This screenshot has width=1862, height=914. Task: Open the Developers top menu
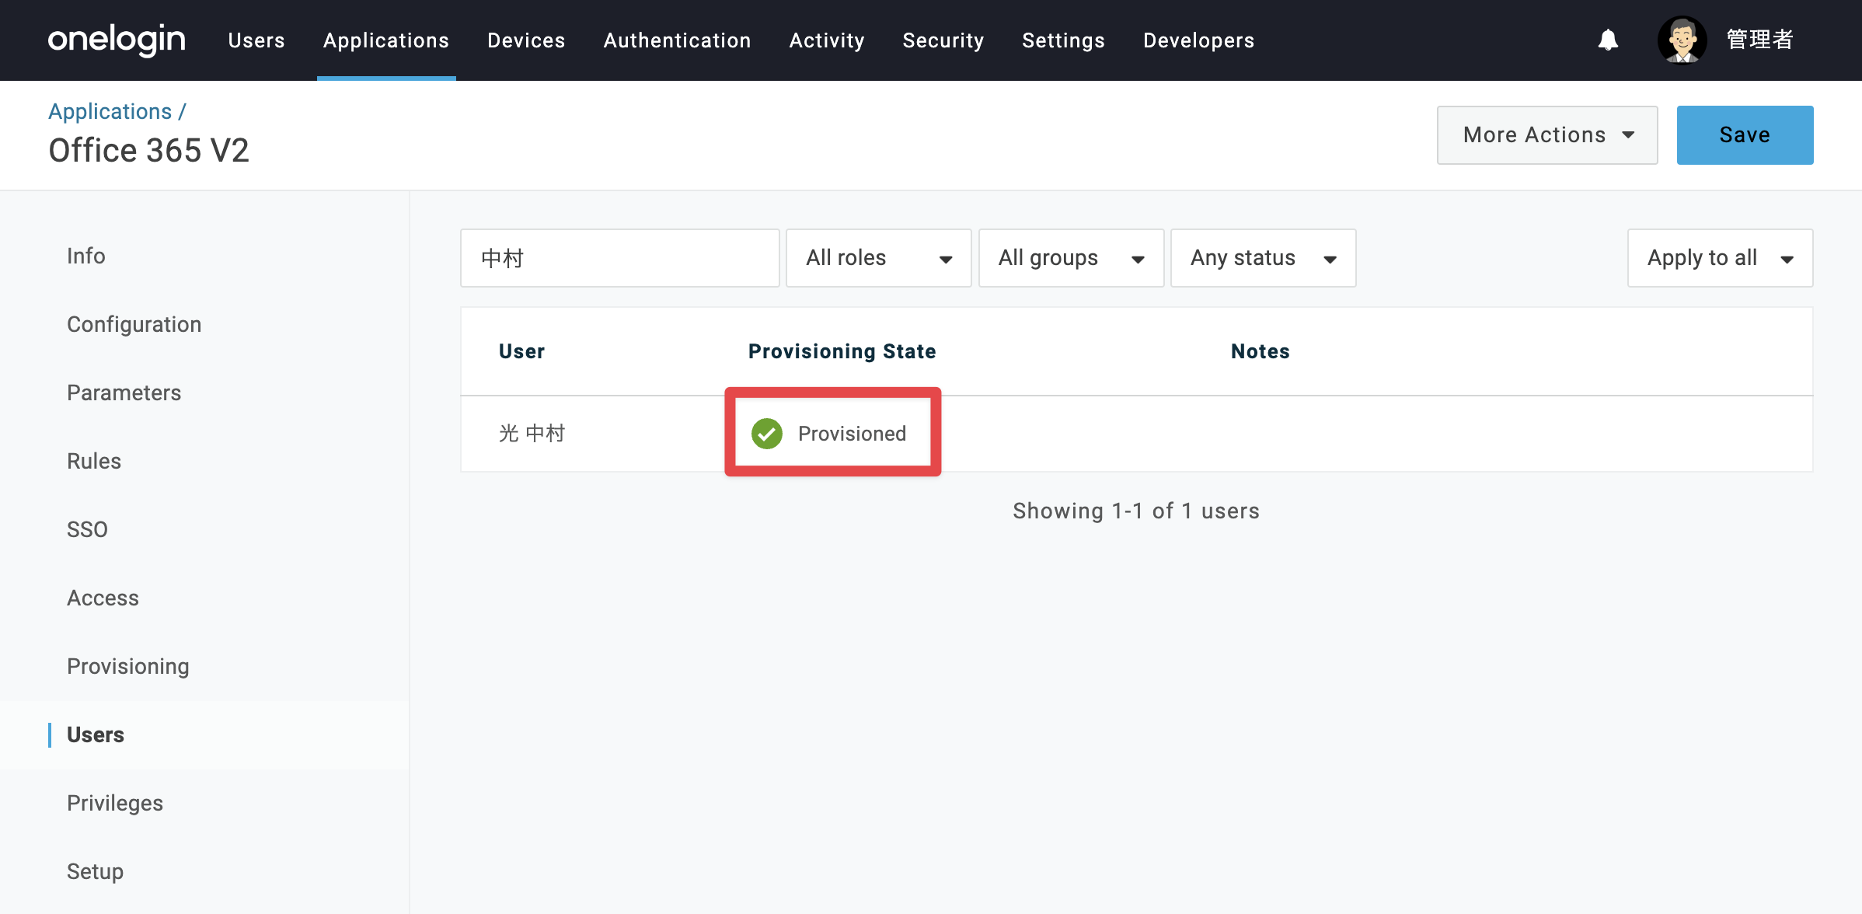pos(1198,40)
